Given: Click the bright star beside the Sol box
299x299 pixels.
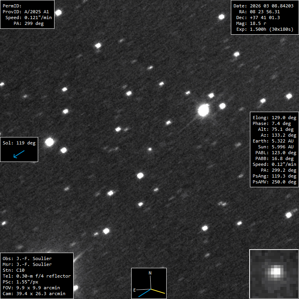Looking at the screenshot, I should [x=49, y=142].
